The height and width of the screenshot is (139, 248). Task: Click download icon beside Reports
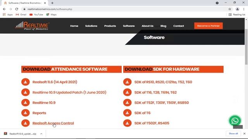[x=26, y=113]
